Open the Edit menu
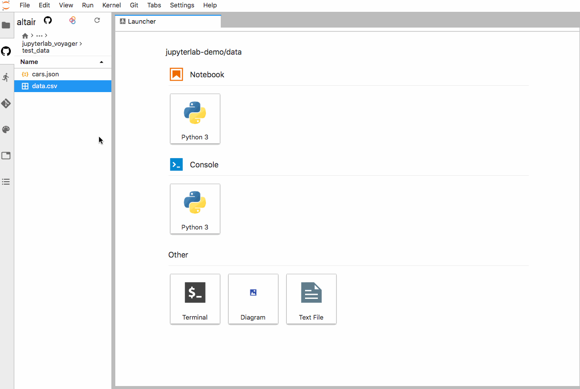This screenshot has height=389, width=580. (x=44, y=5)
